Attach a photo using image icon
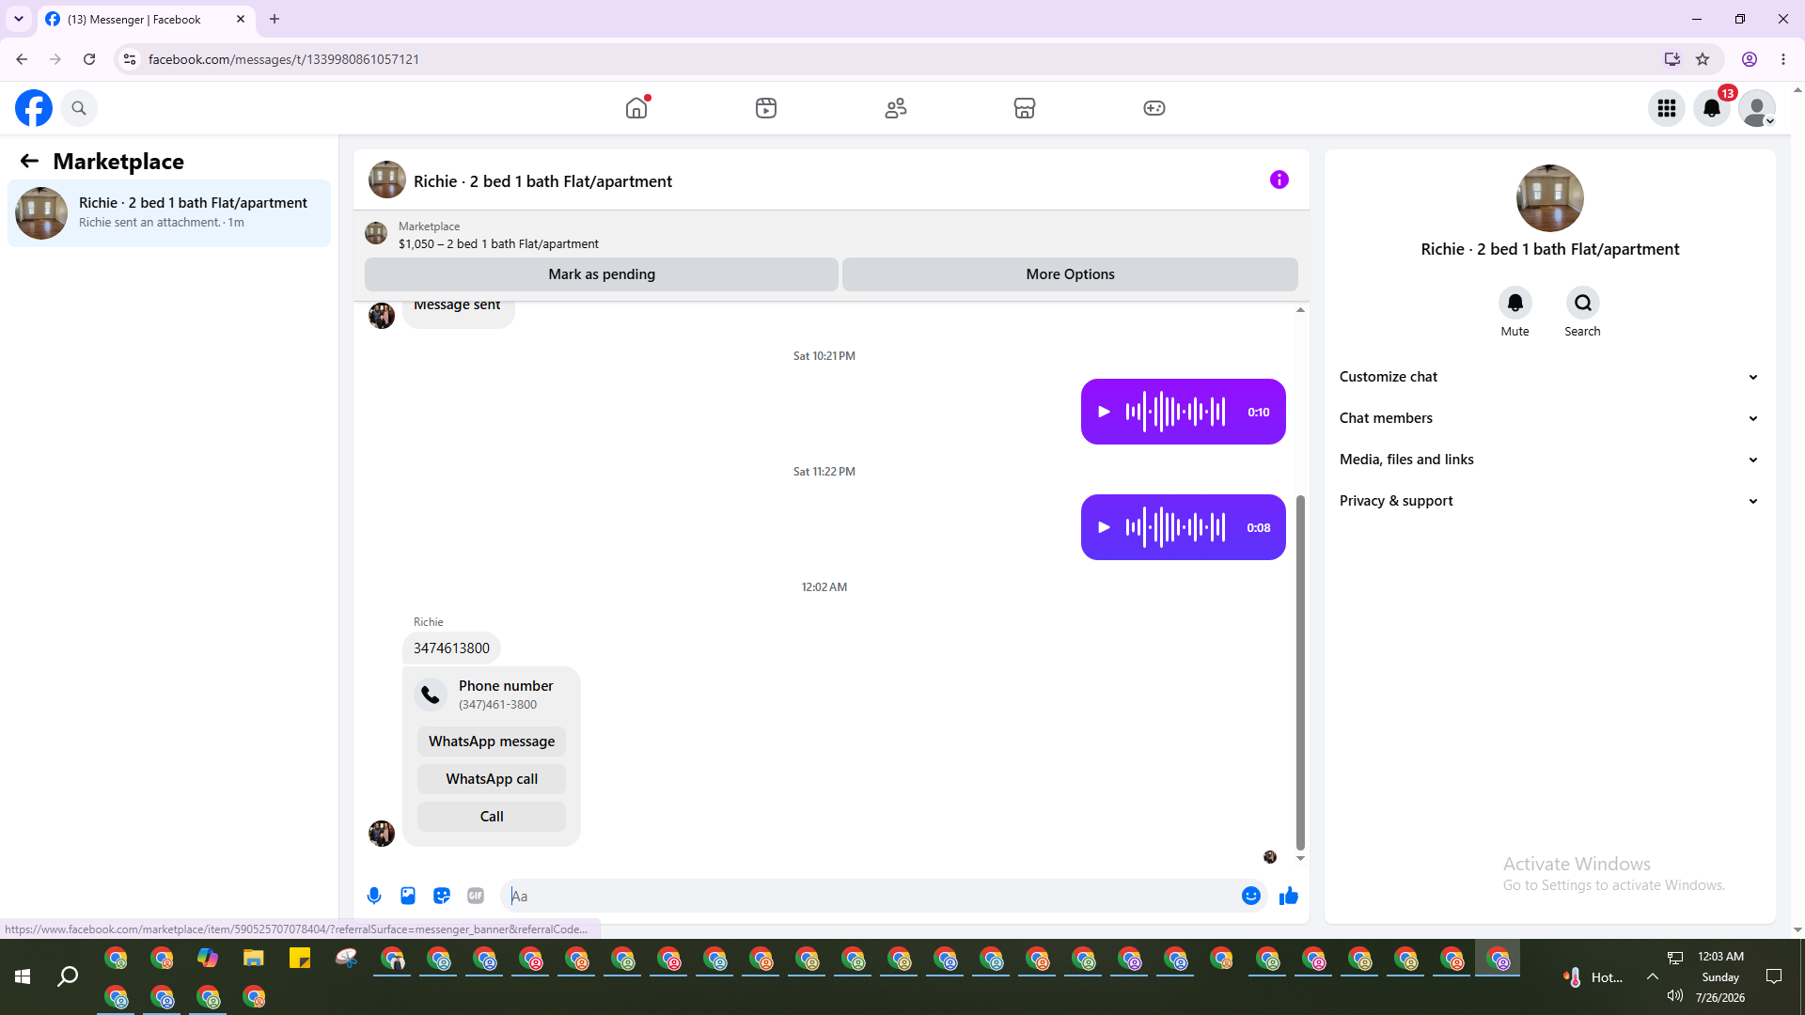 pyautogui.click(x=408, y=896)
